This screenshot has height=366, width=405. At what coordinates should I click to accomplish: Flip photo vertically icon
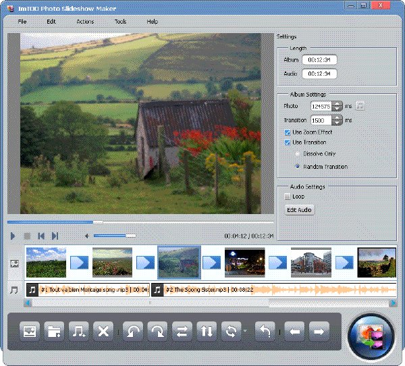[207, 331]
